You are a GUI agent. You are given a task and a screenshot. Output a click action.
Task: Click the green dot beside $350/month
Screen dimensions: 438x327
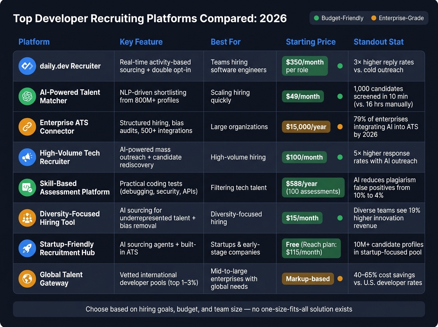(x=340, y=66)
